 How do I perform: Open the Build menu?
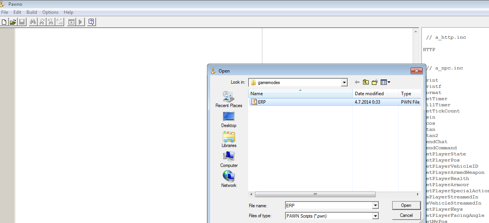pyautogui.click(x=31, y=12)
